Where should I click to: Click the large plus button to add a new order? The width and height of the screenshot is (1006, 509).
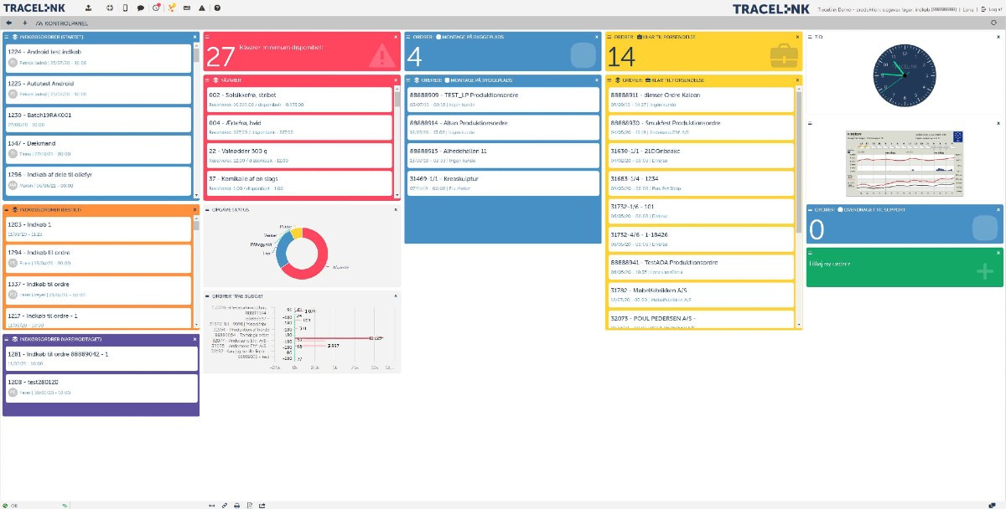tap(985, 271)
